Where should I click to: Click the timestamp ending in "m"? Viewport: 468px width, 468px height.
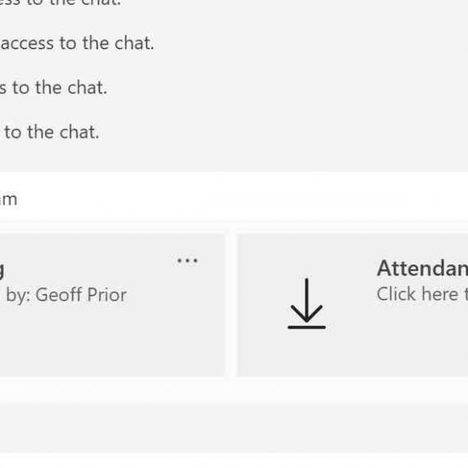9,199
